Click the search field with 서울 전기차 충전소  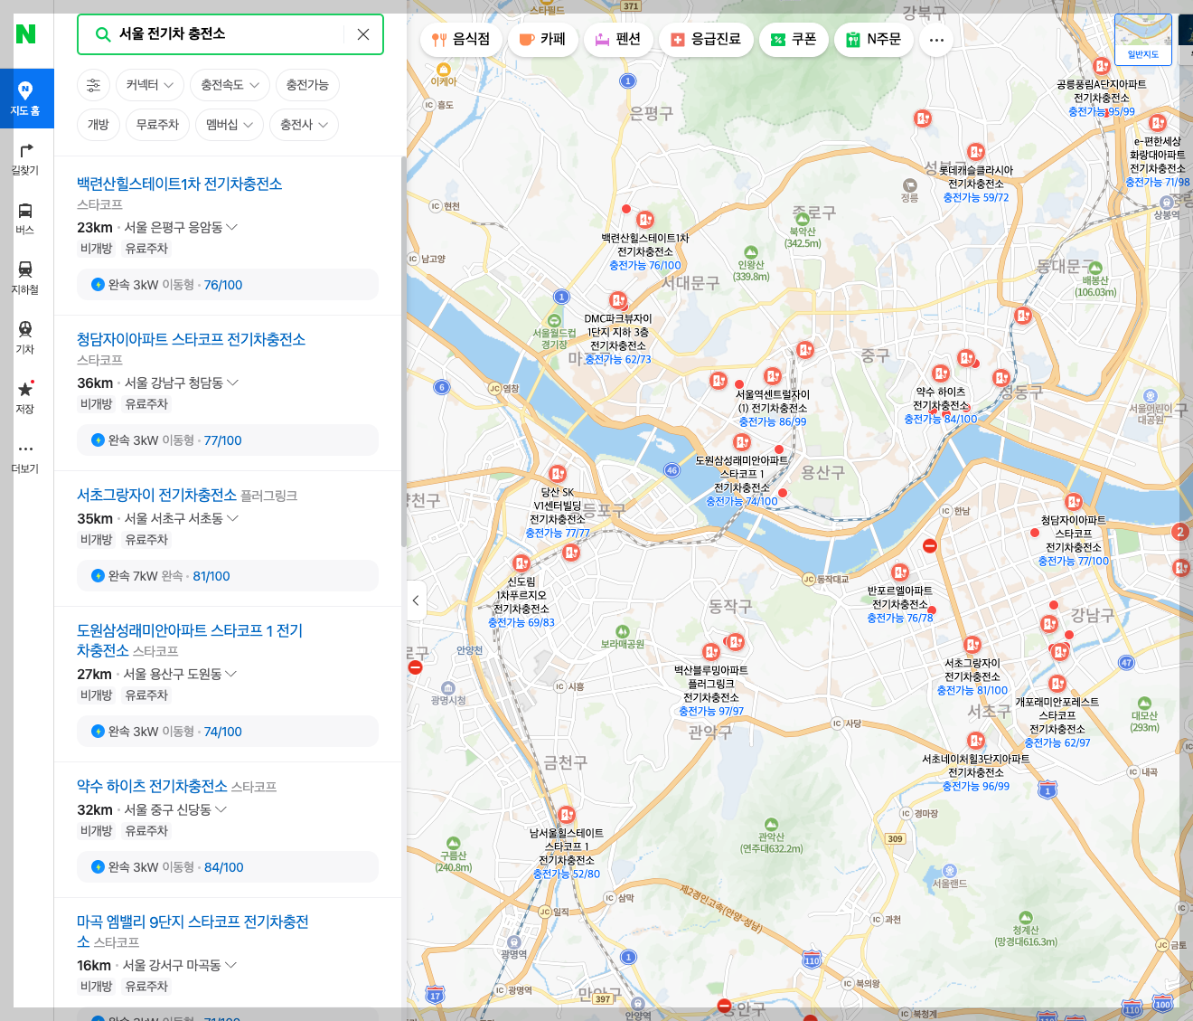click(230, 34)
